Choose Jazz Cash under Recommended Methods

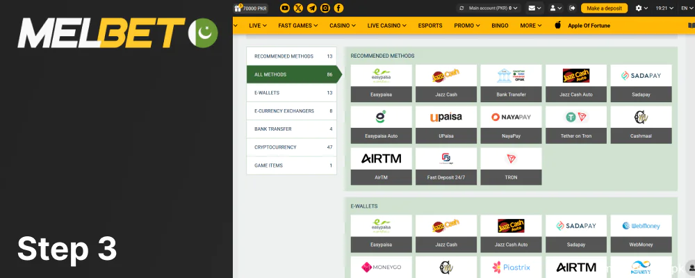click(x=446, y=83)
